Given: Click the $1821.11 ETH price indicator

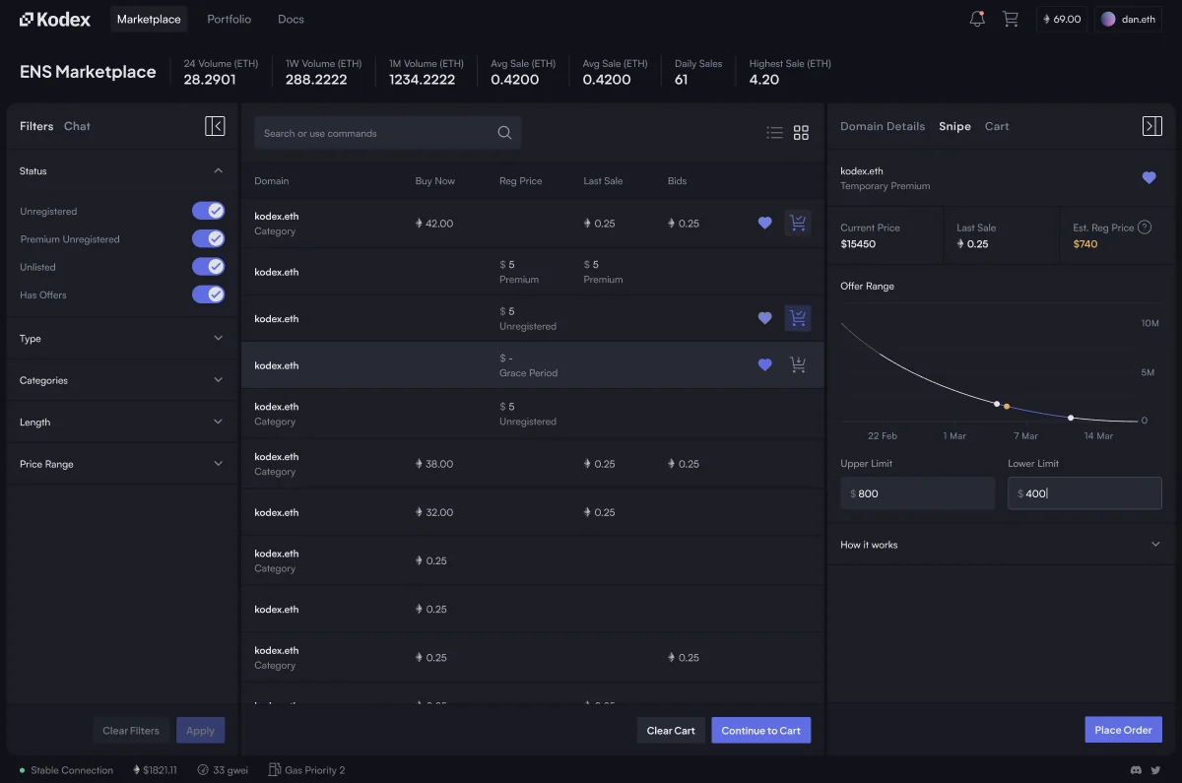Looking at the screenshot, I should coord(155,770).
